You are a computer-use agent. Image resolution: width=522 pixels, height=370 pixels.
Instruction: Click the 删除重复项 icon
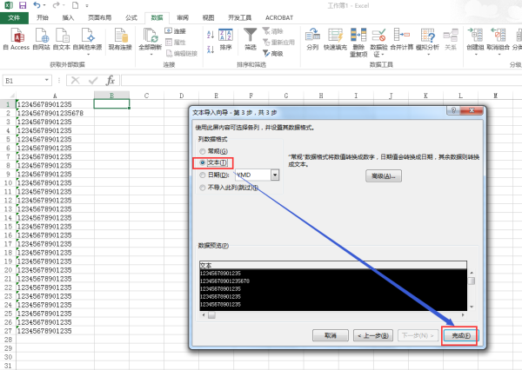tap(358, 37)
